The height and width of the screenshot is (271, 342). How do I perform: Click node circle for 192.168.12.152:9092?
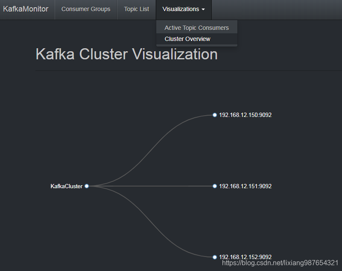pyautogui.click(x=215, y=257)
